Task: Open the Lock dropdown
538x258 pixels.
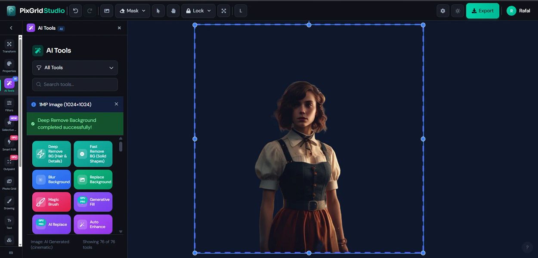Action: [x=198, y=11]
